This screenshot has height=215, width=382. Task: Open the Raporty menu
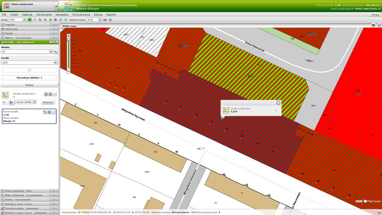pyautogui.click(x=111, y=15)
